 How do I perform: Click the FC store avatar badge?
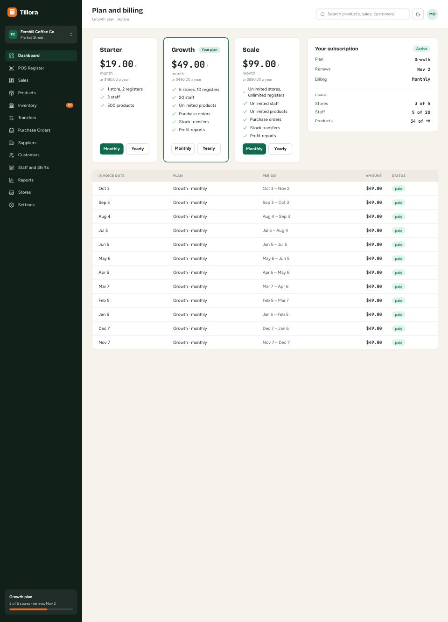coord(13,35)
